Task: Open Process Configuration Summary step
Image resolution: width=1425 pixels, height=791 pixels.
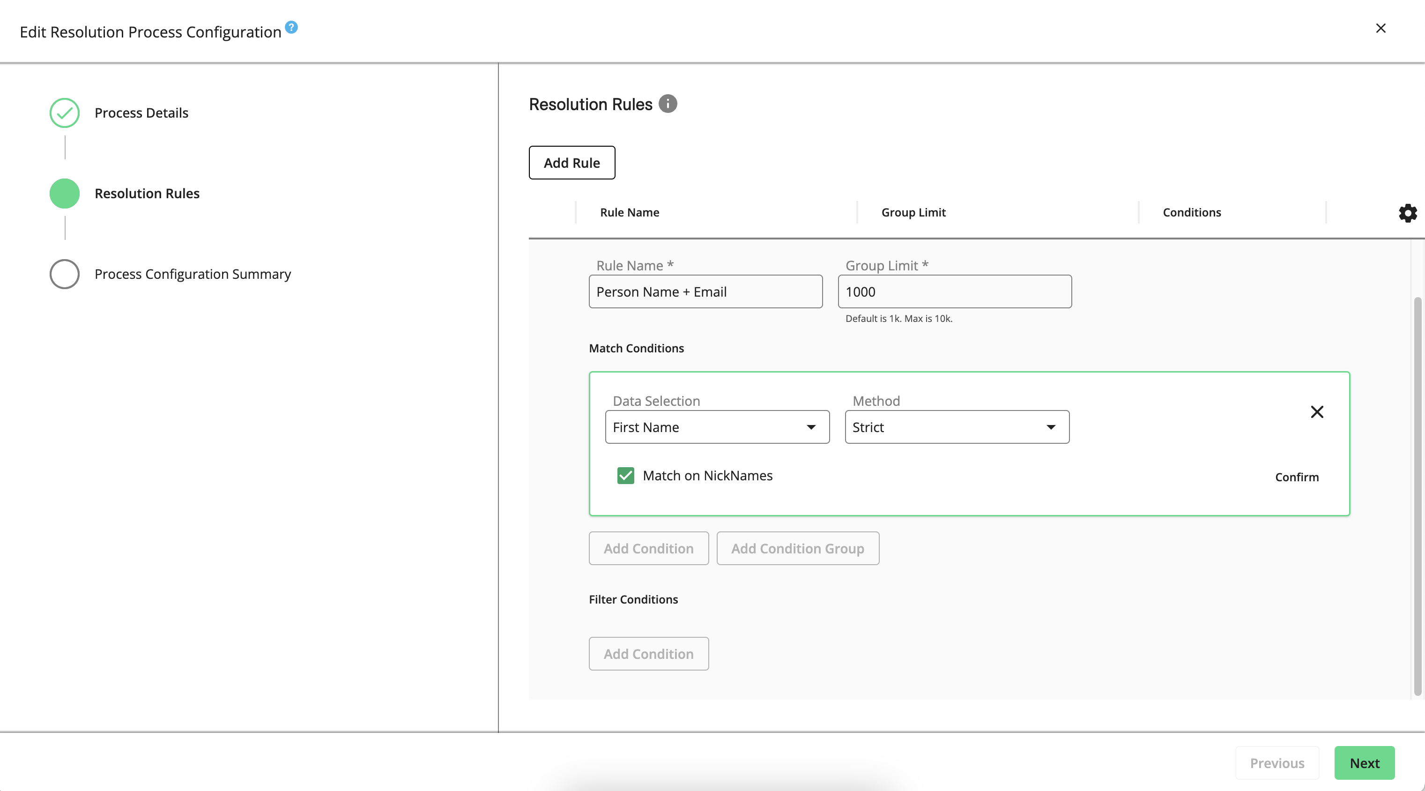Action: (193, 274)
